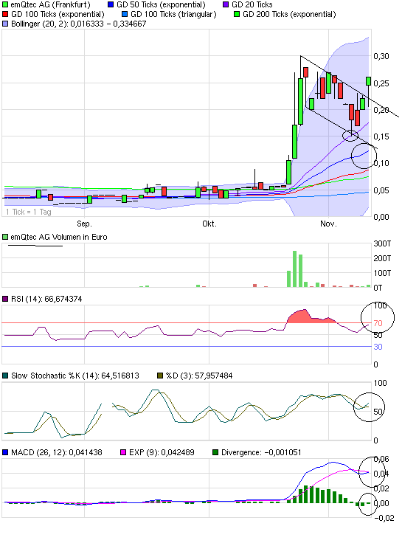Click the red GD 100 Ticks exponential swatch
Image resolution: width=402 pixels, height=543 pixels.
[5, 14]
